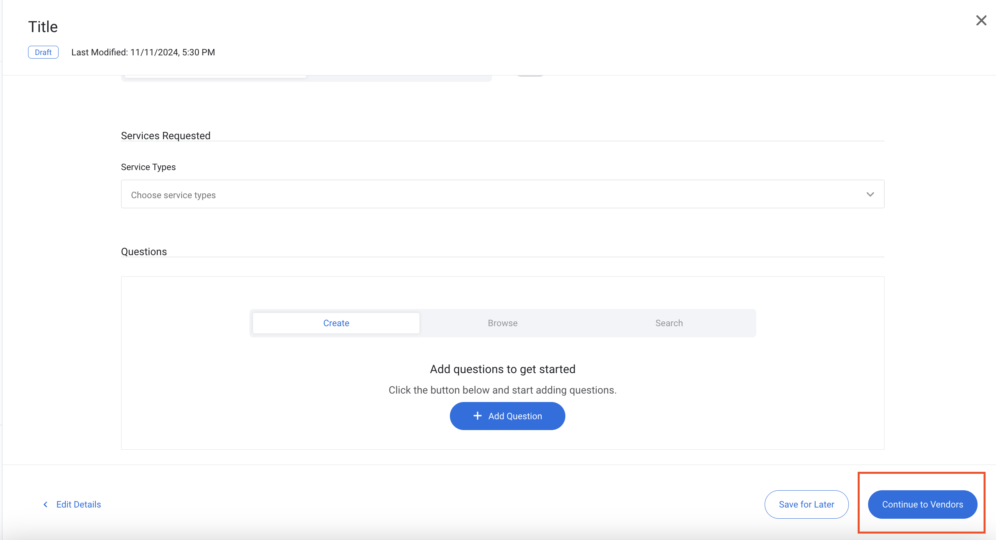Close the dialog with the X icon
The image size is (996, 540).
click(981, 20)
